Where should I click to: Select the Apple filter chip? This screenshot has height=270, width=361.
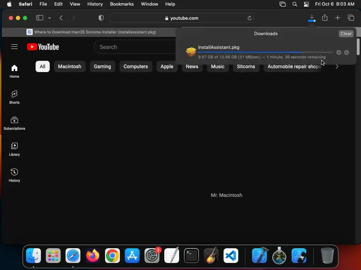pyautogui.click(x=167, y=66)
